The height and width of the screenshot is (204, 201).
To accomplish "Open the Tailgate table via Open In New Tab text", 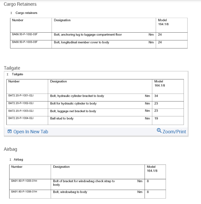I will (x=31, y=132).
